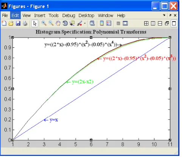Click the right-middle axes selection handle
The width and height of the screenshot is (182, 157).
[x=170, y=89]
